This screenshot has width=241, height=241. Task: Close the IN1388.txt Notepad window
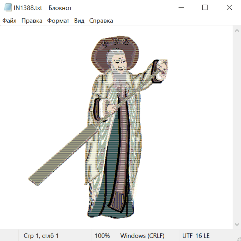click(229, 8)
